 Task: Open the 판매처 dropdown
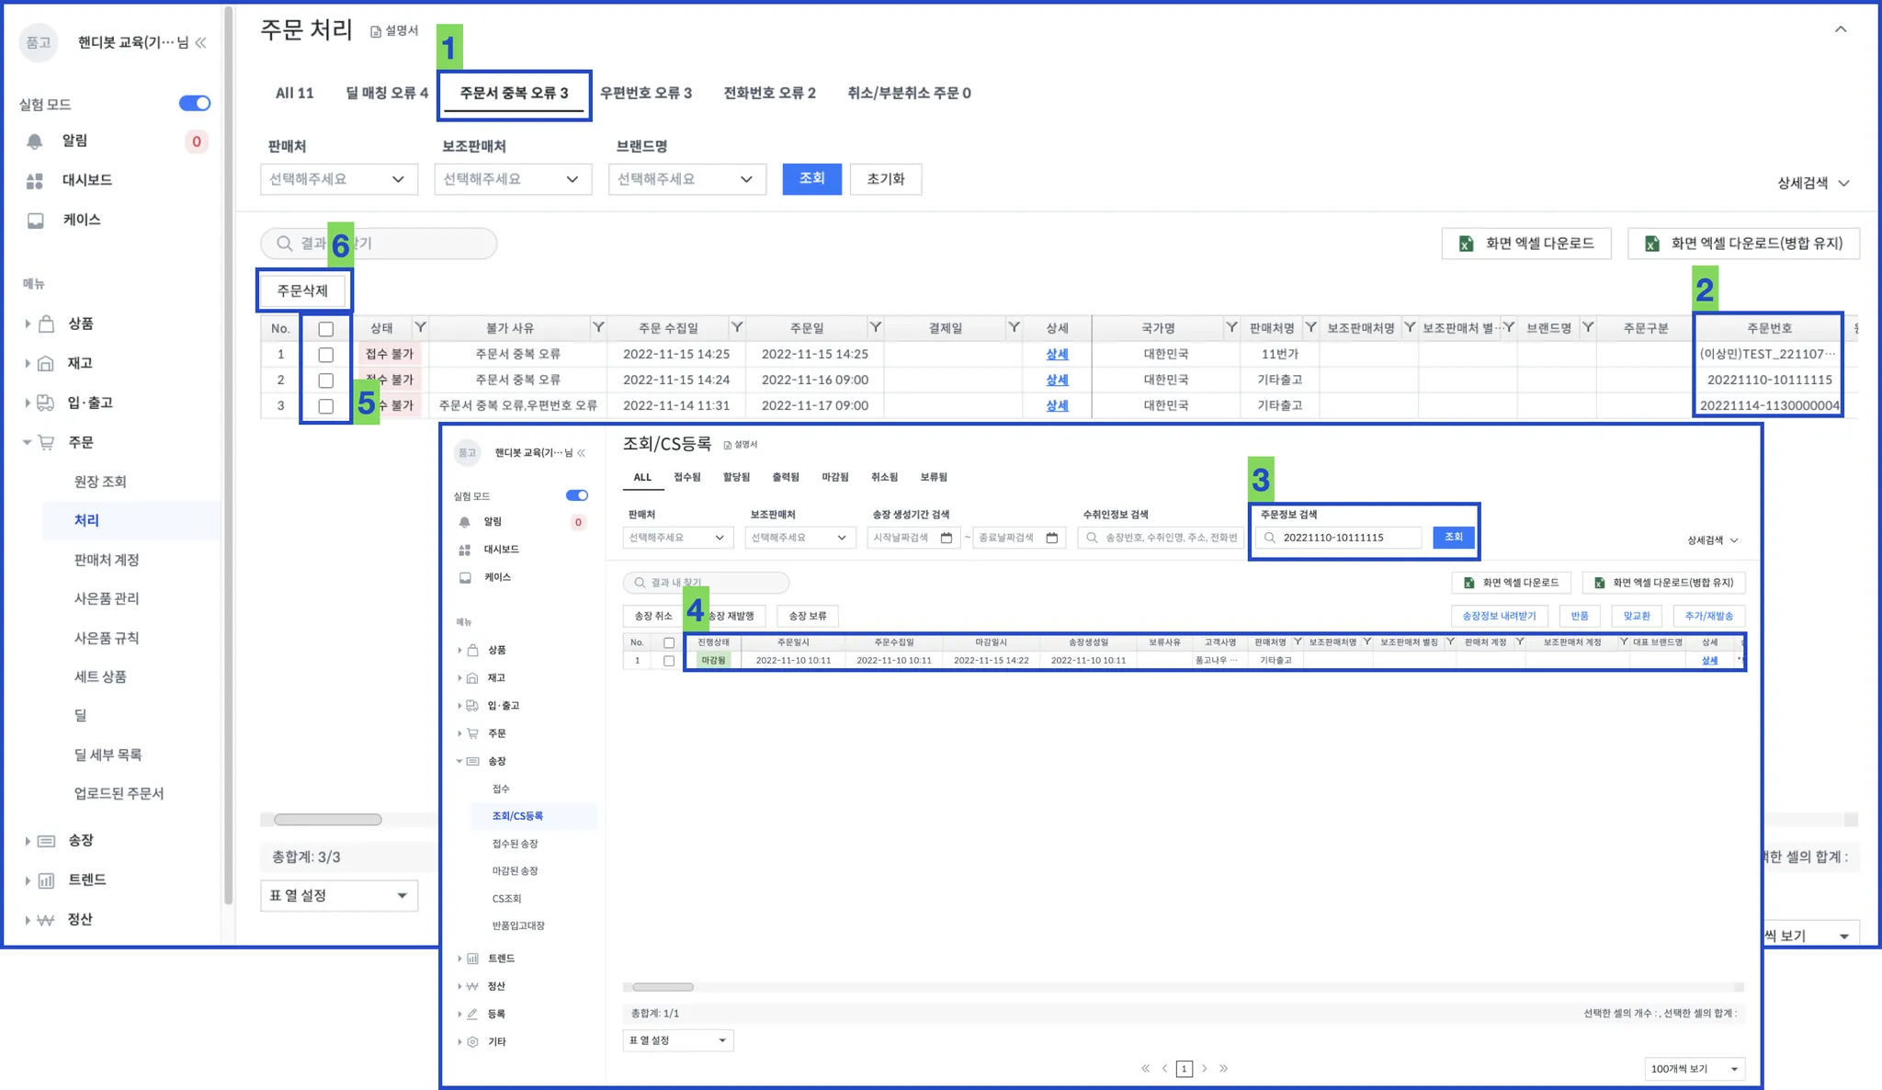click(338, 179)
